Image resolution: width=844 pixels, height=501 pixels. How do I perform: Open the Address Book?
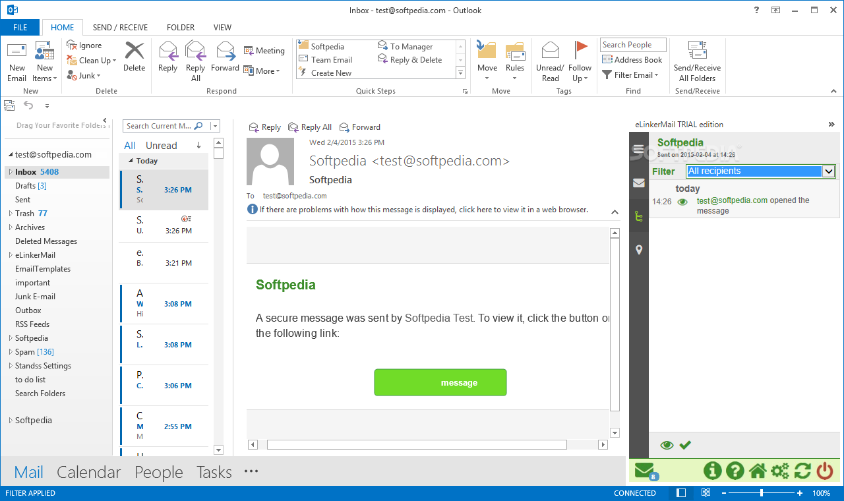tap(632, 59)
